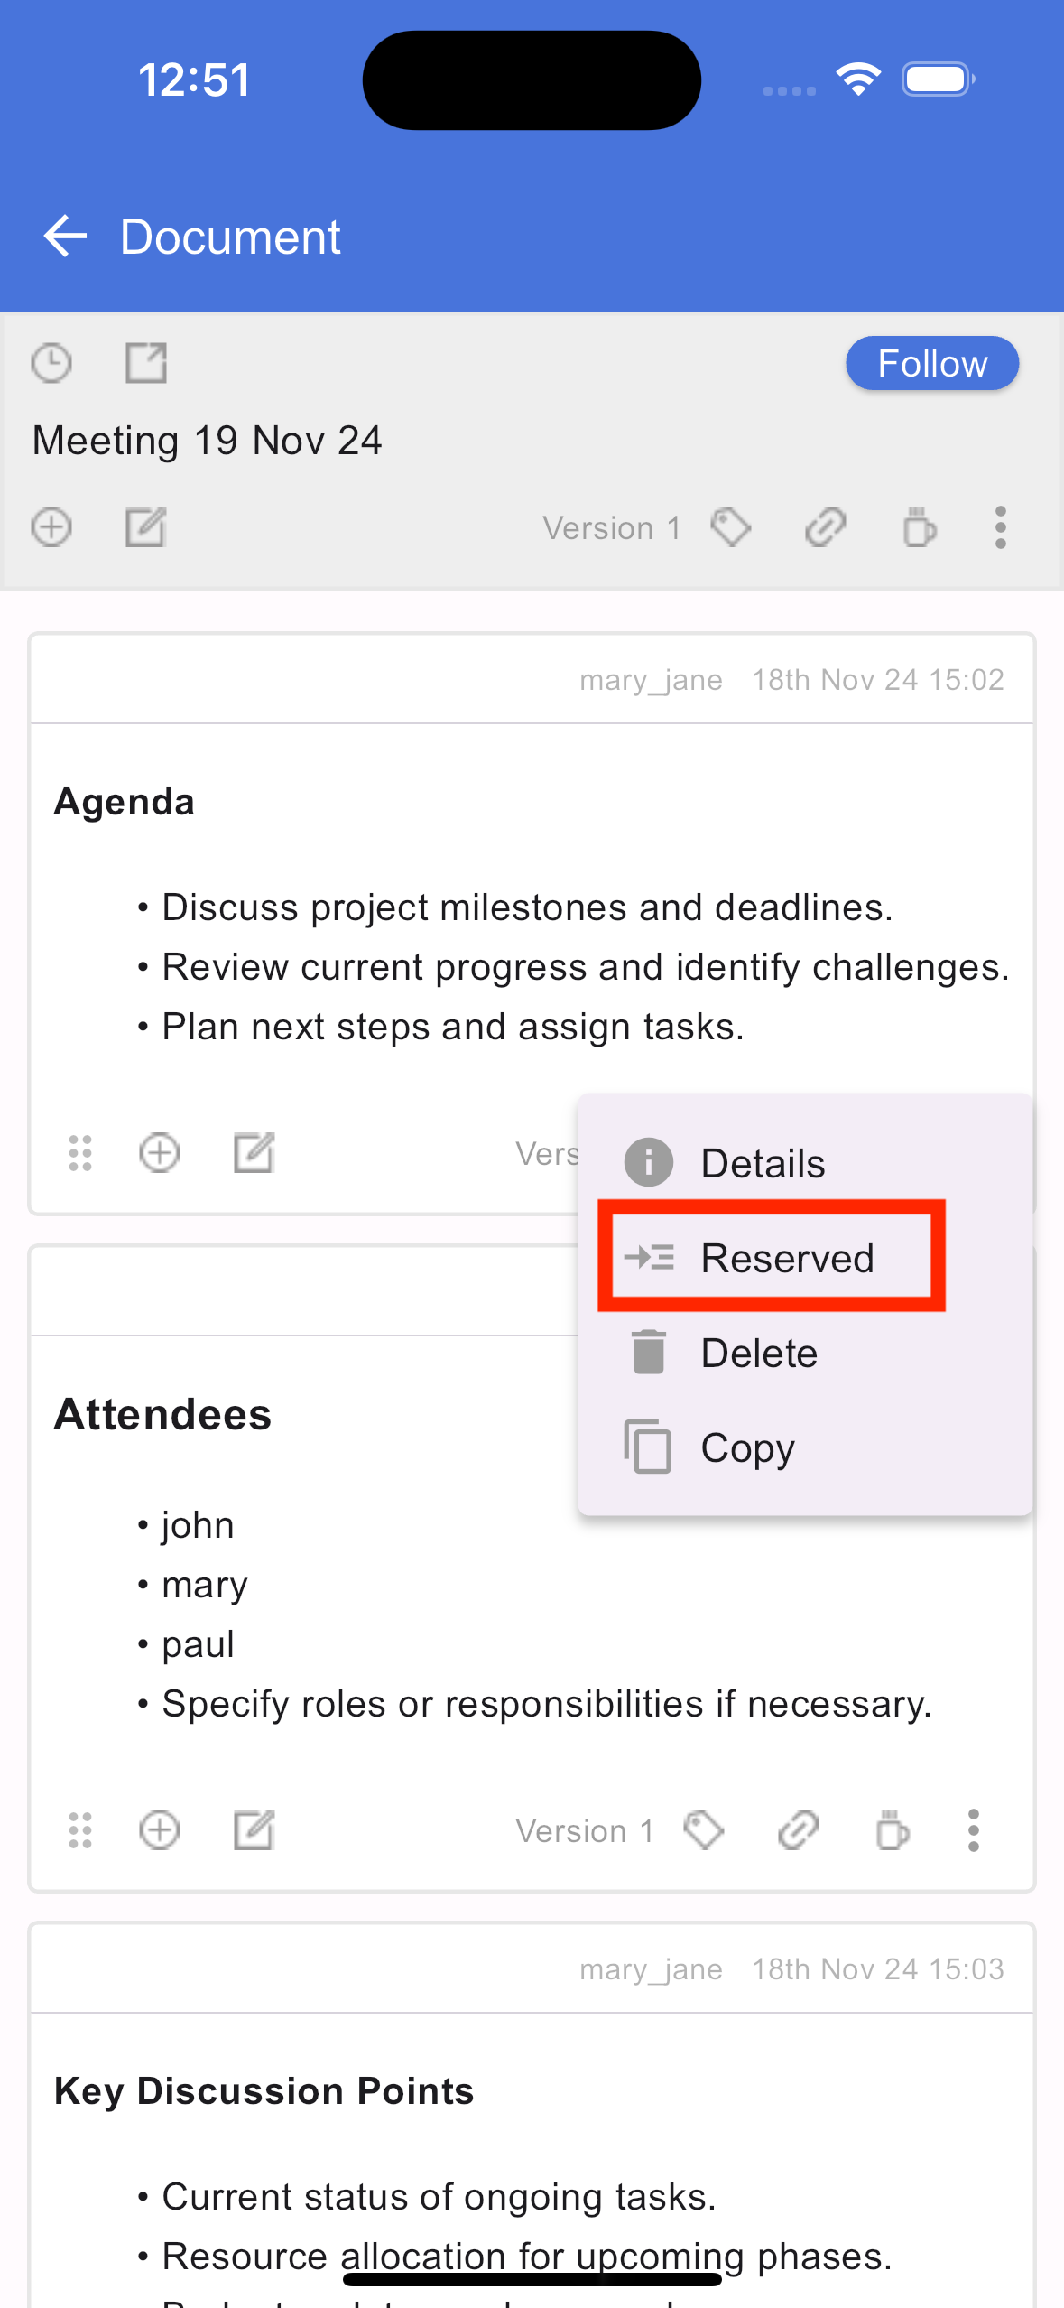Follow this document

click(932, 364)
